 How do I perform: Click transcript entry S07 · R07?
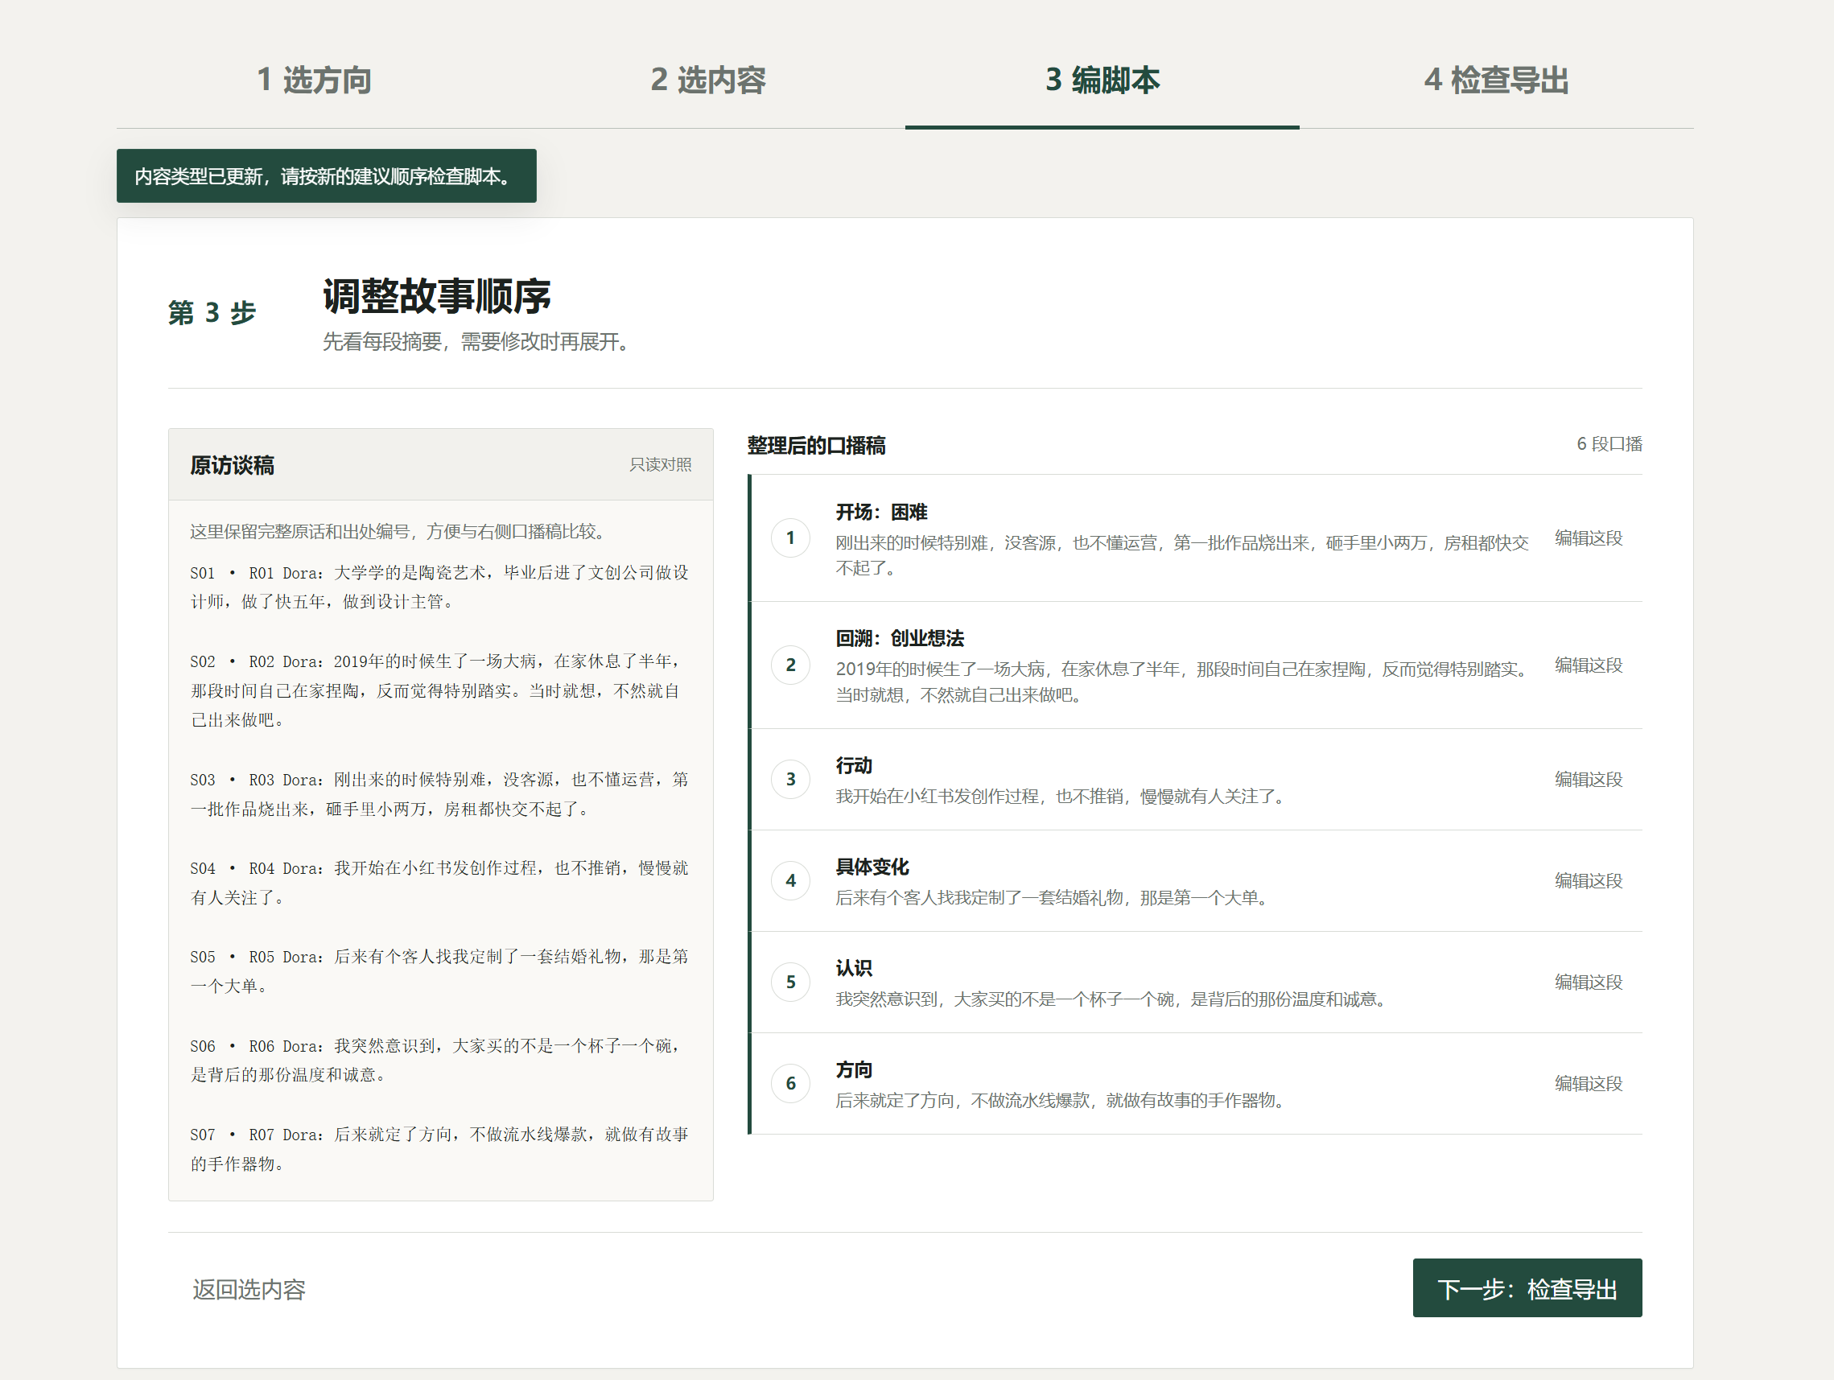click(x=440, y=1149)
